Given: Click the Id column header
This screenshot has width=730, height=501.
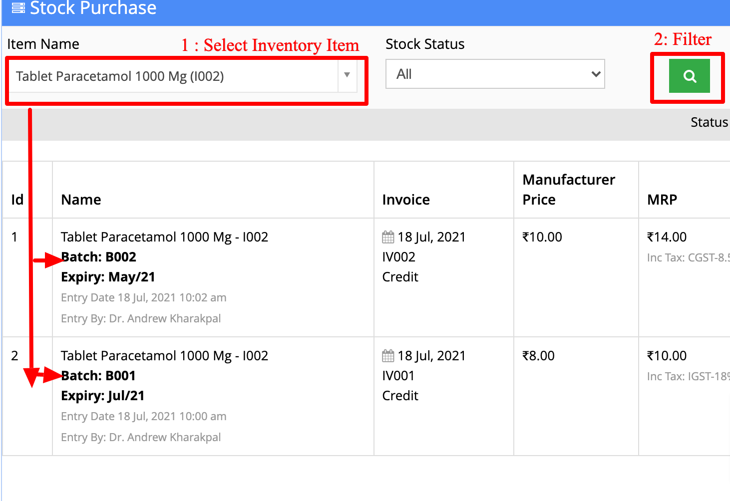Looking at the screenshot, I should click(x=17, y=200).
